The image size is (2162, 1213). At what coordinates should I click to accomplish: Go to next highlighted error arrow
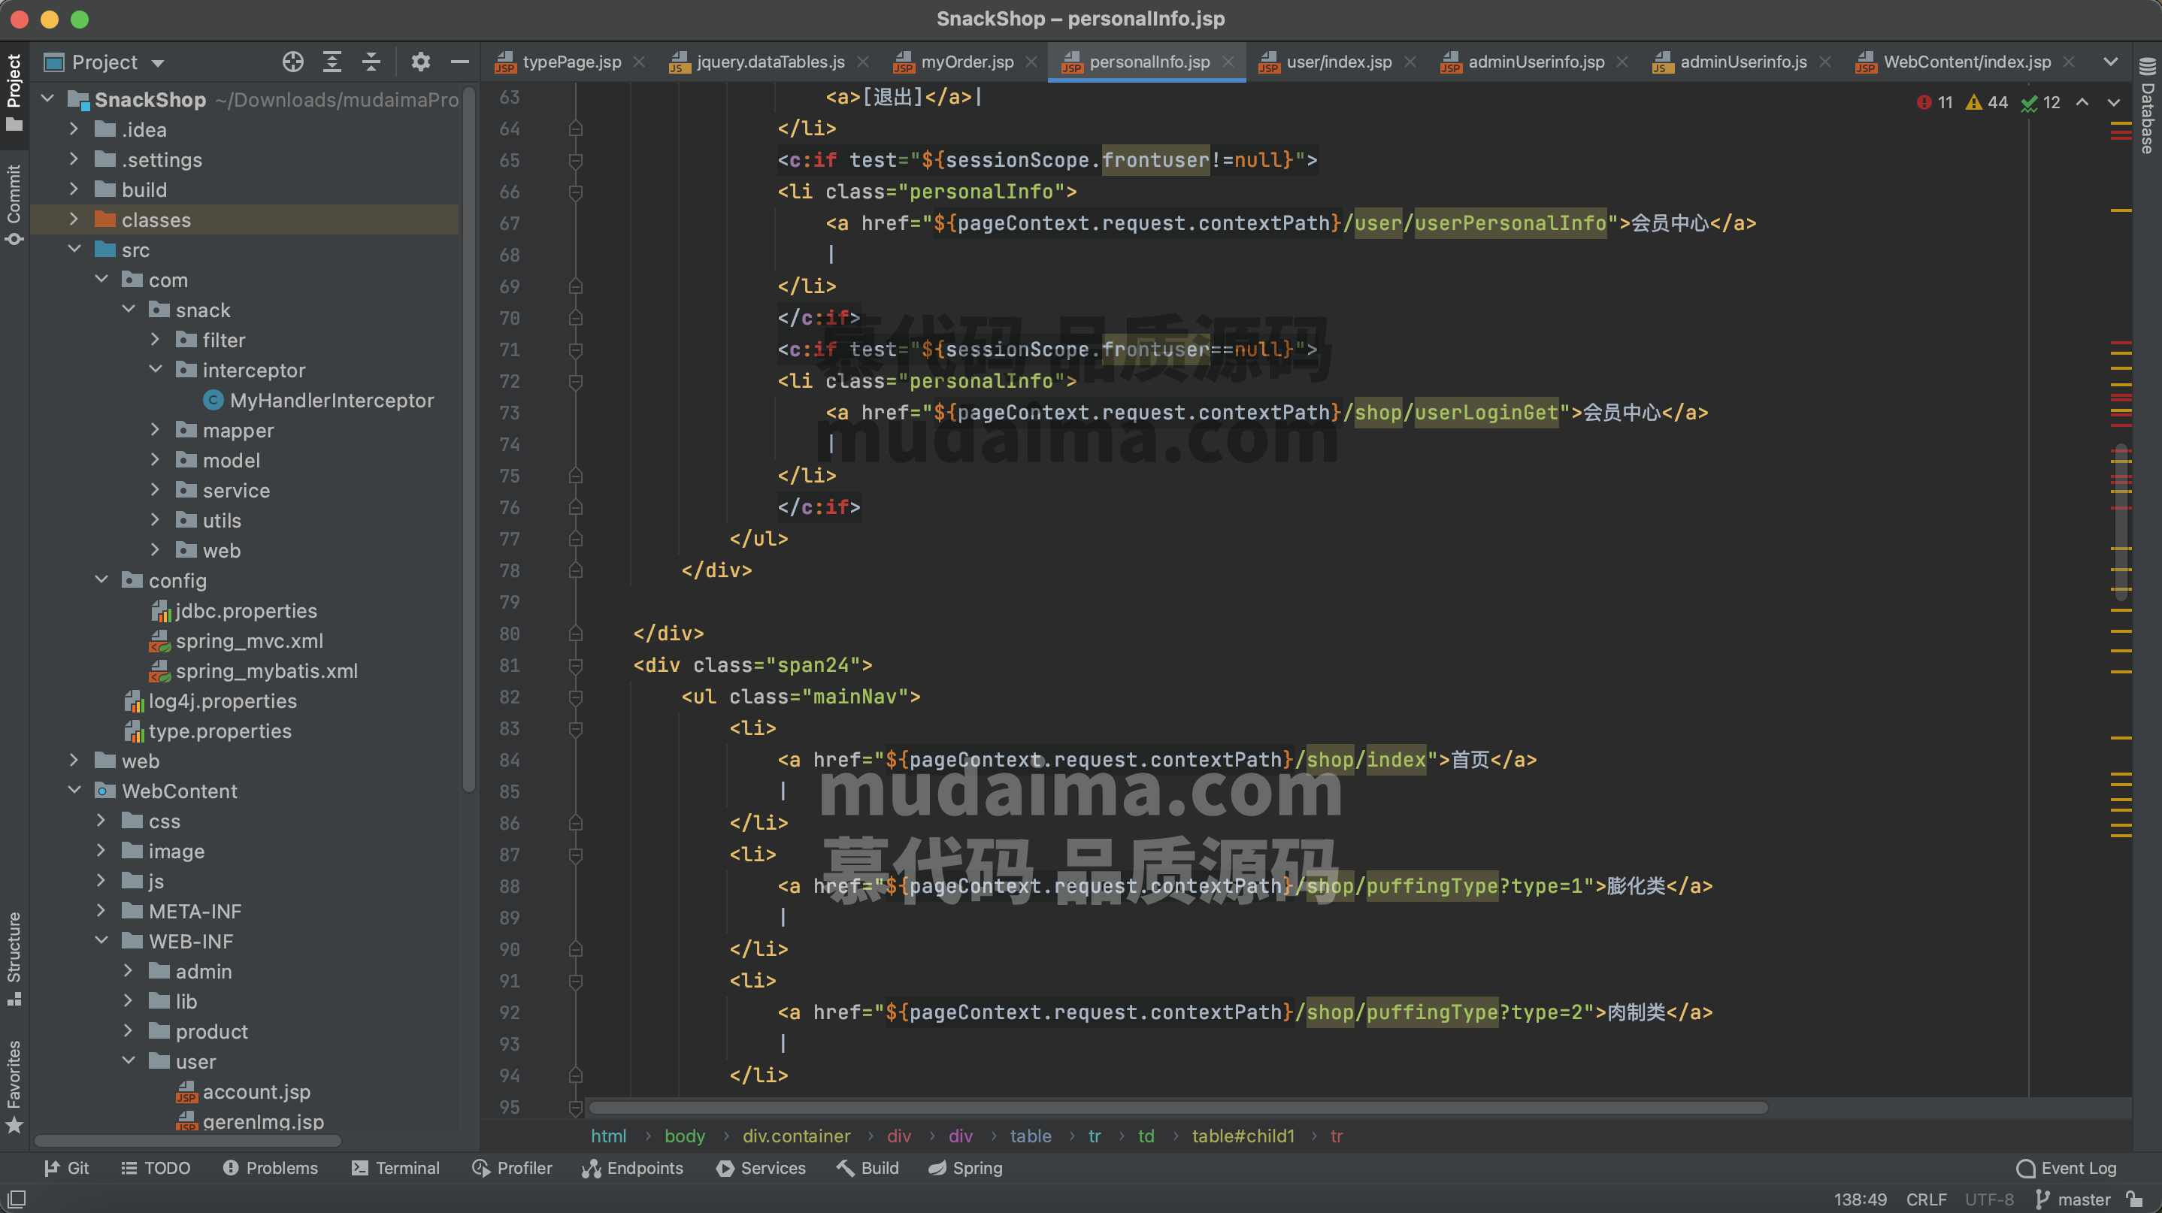point(2114,102)
